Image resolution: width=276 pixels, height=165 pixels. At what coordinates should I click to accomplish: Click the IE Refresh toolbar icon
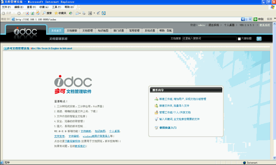(x=33, y=13)
